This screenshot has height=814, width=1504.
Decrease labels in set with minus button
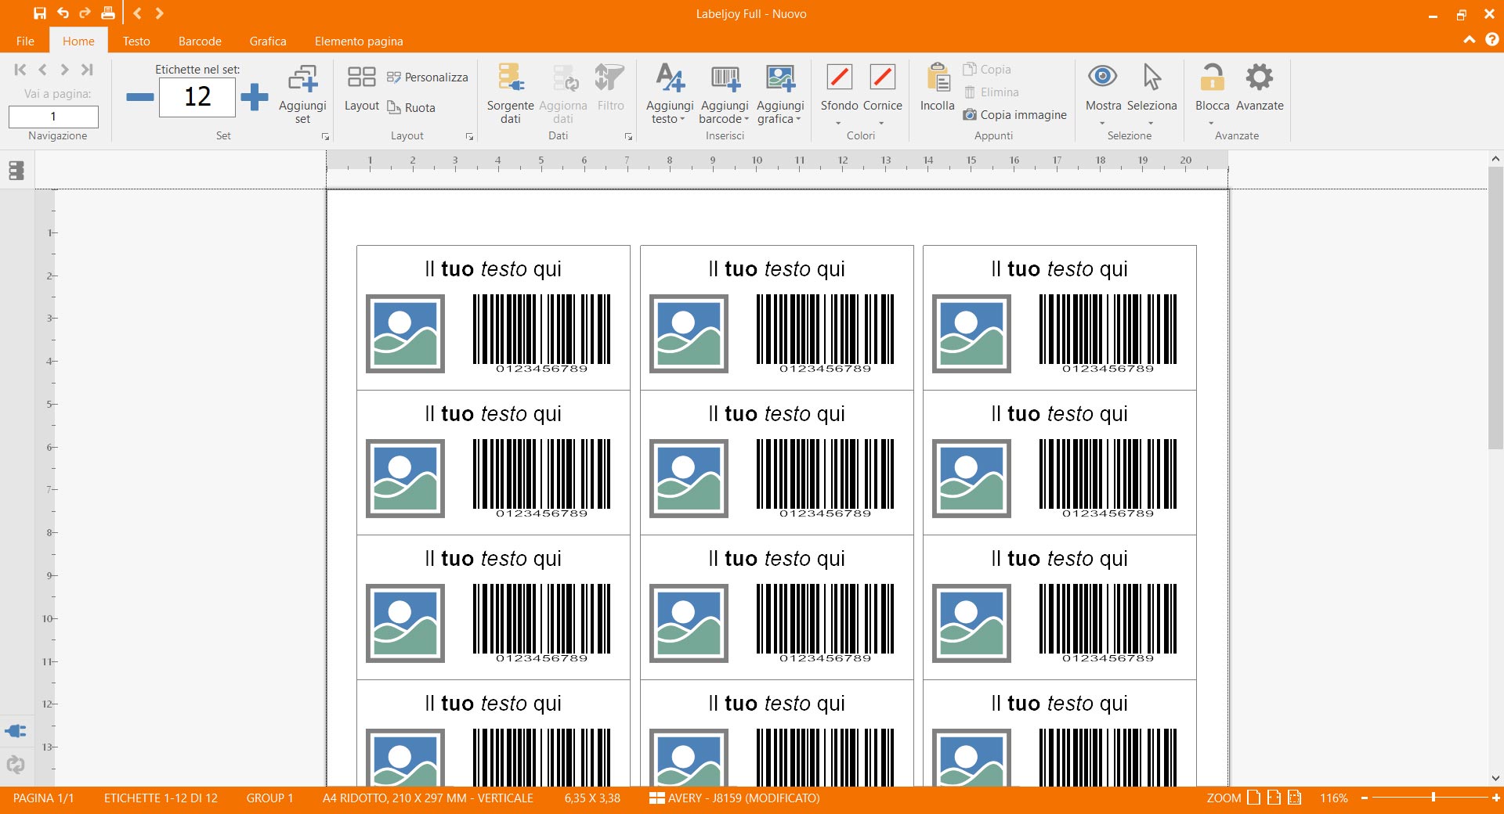(140, 97)
